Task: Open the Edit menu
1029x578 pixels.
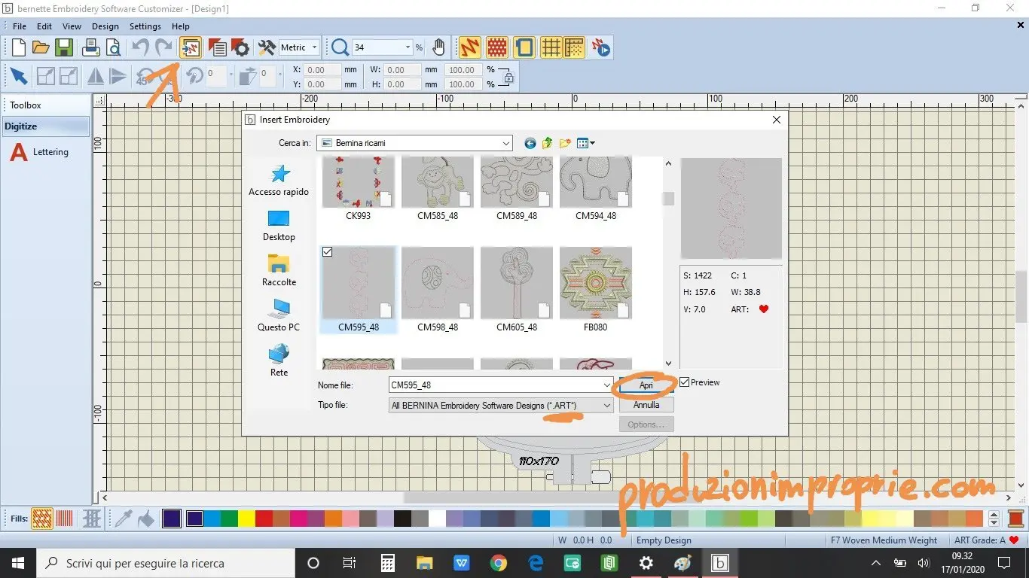Action: pos(44,26)
